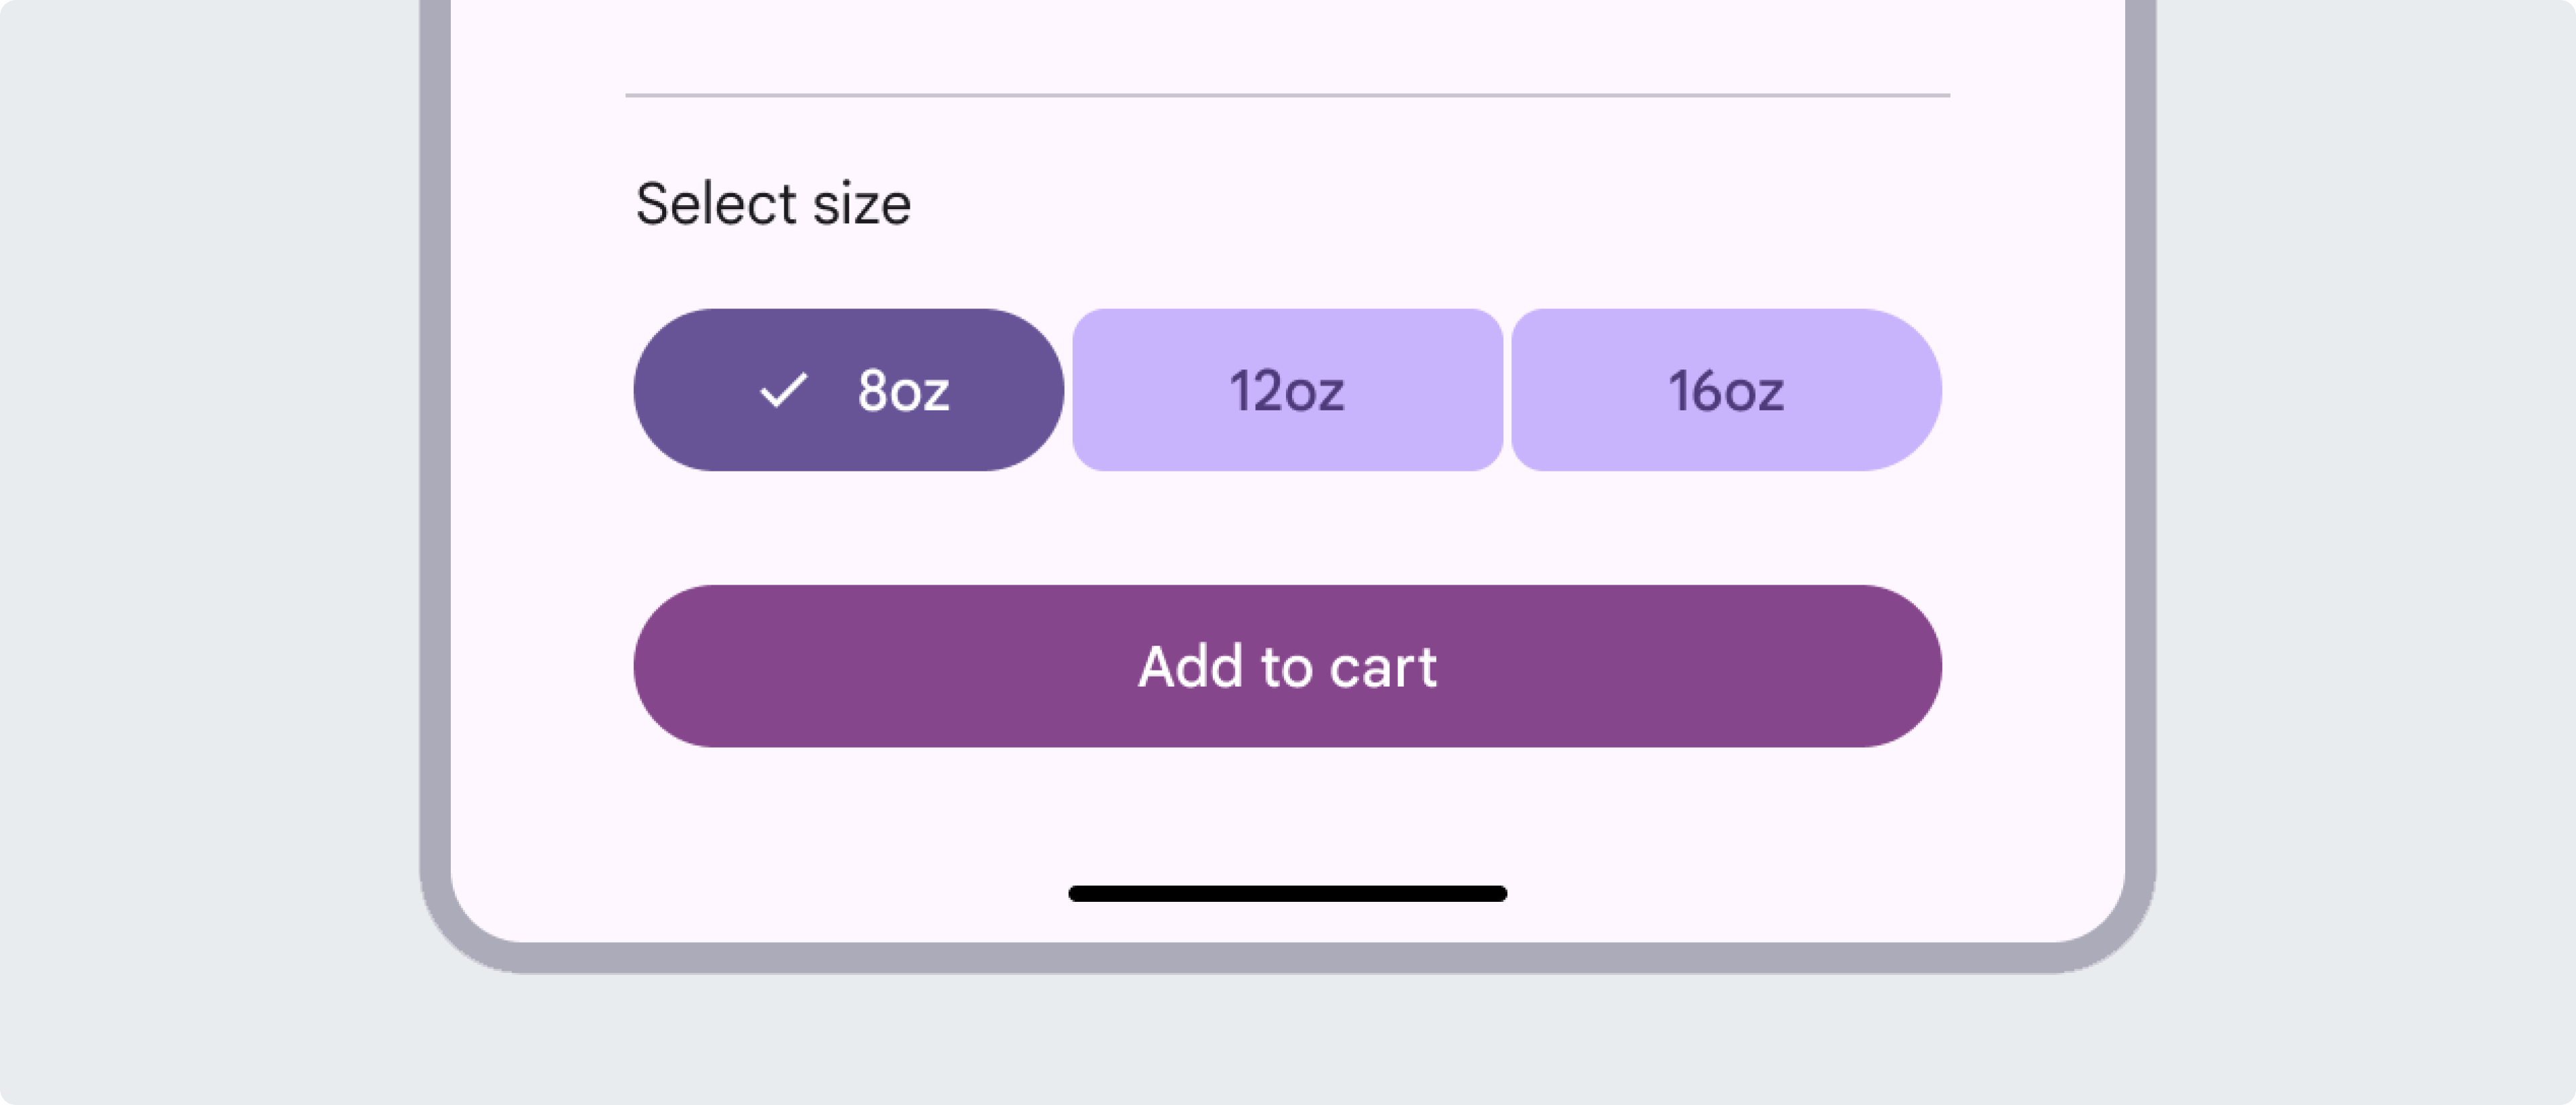Click the 'Add to cart' text
The image size is (2576, 1105).
click(x=1287, y=666)
